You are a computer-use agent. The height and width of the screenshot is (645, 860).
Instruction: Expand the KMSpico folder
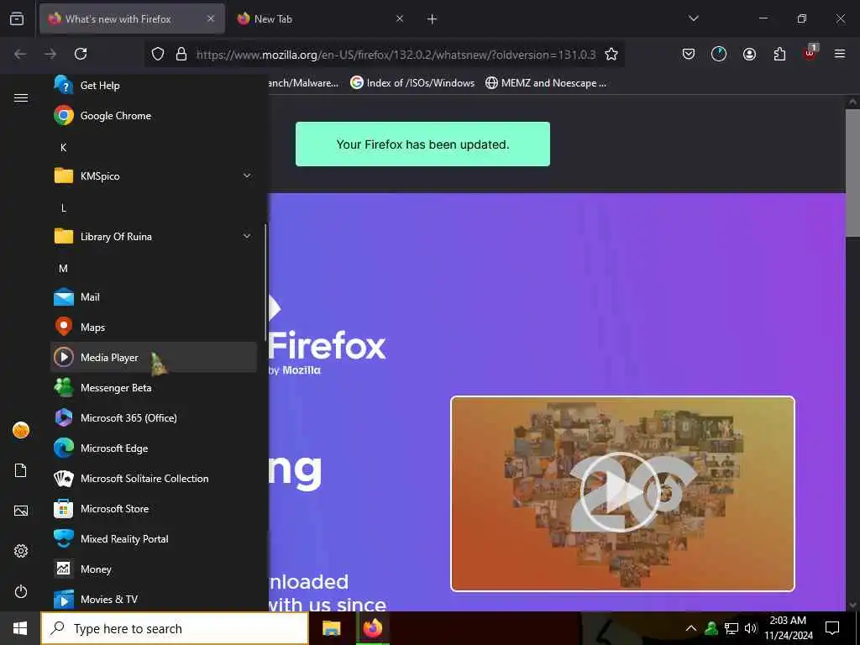[x=154, y=176]
